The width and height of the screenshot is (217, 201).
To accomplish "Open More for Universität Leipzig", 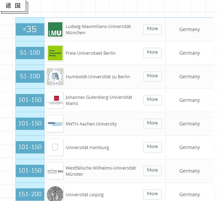I will tap(153, 195).
